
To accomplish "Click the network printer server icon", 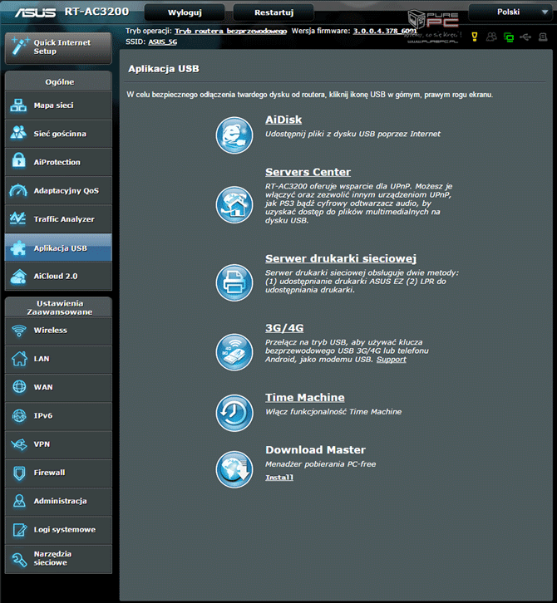I will click(234, 282).
